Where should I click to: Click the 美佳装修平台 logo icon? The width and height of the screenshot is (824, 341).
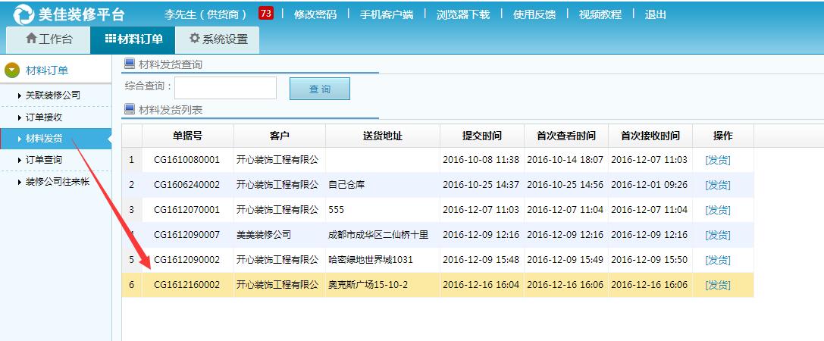point(24,14)
